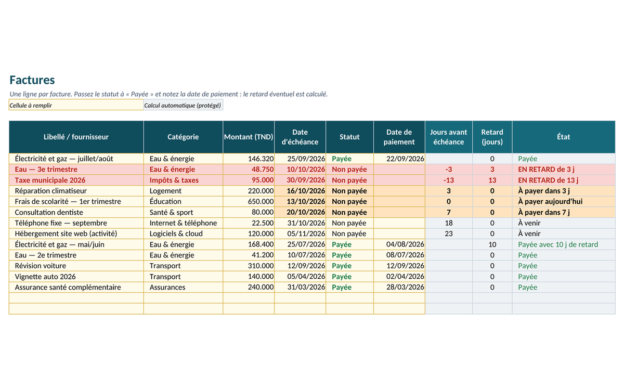The width and height of the screenshot is (624, 390).
Task: Click the 'EN RETARD de 3 j' cell
Action: 564,169
